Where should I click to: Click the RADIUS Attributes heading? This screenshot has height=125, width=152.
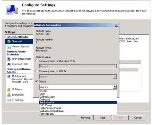[18, 37]
